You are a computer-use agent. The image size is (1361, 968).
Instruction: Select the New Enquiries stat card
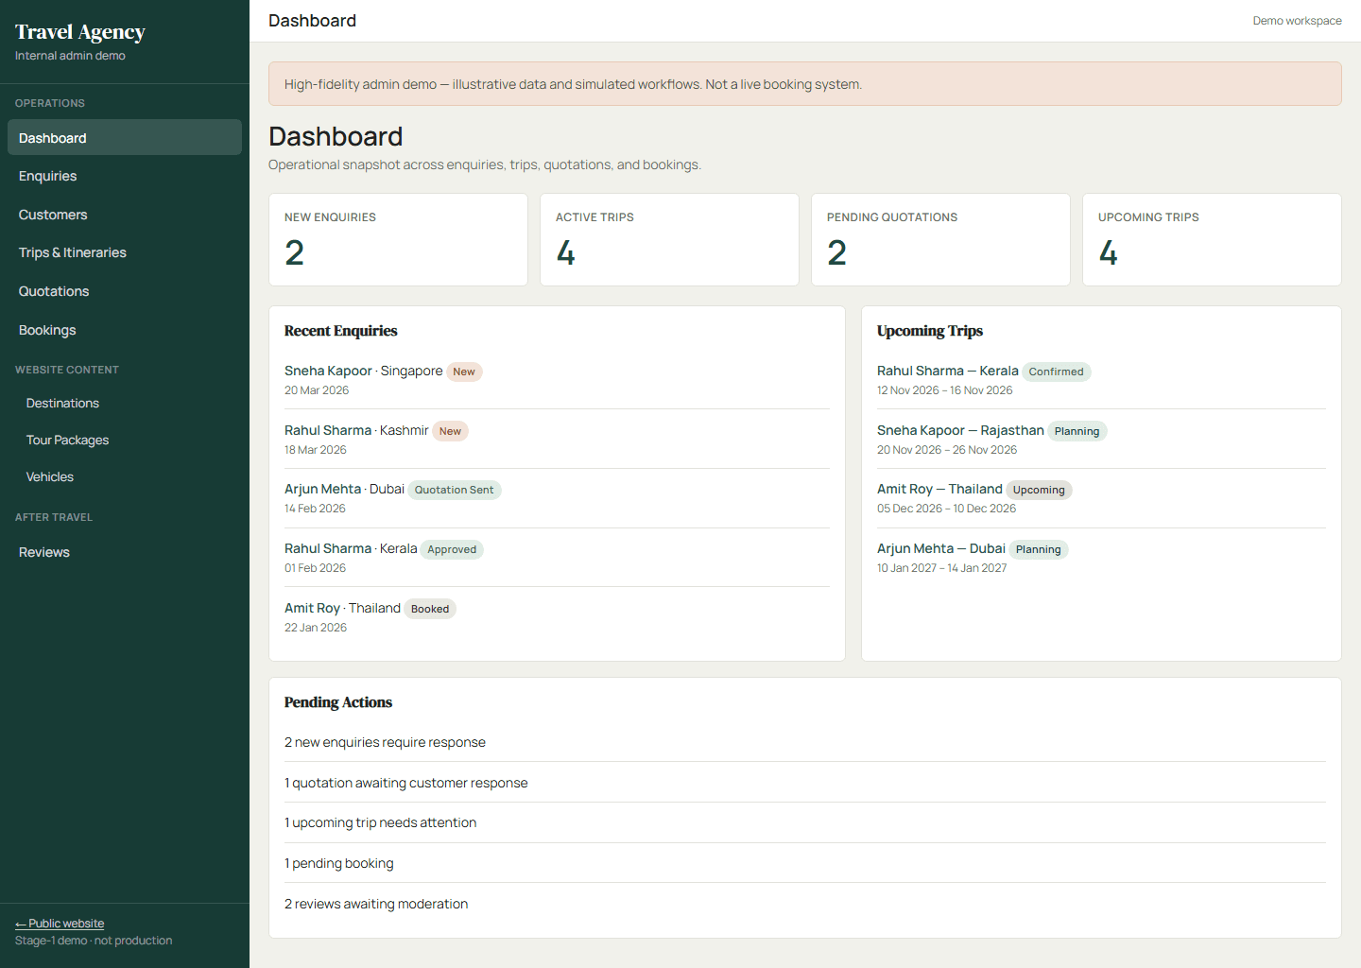398,240
